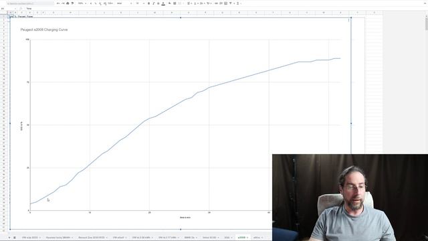Click the vertical scrollbar thumb
This screenshot has height=241, width=428.
tap(427, 23)
